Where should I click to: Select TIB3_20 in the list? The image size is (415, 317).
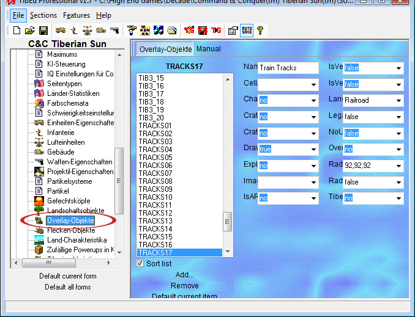coord(151,118)
